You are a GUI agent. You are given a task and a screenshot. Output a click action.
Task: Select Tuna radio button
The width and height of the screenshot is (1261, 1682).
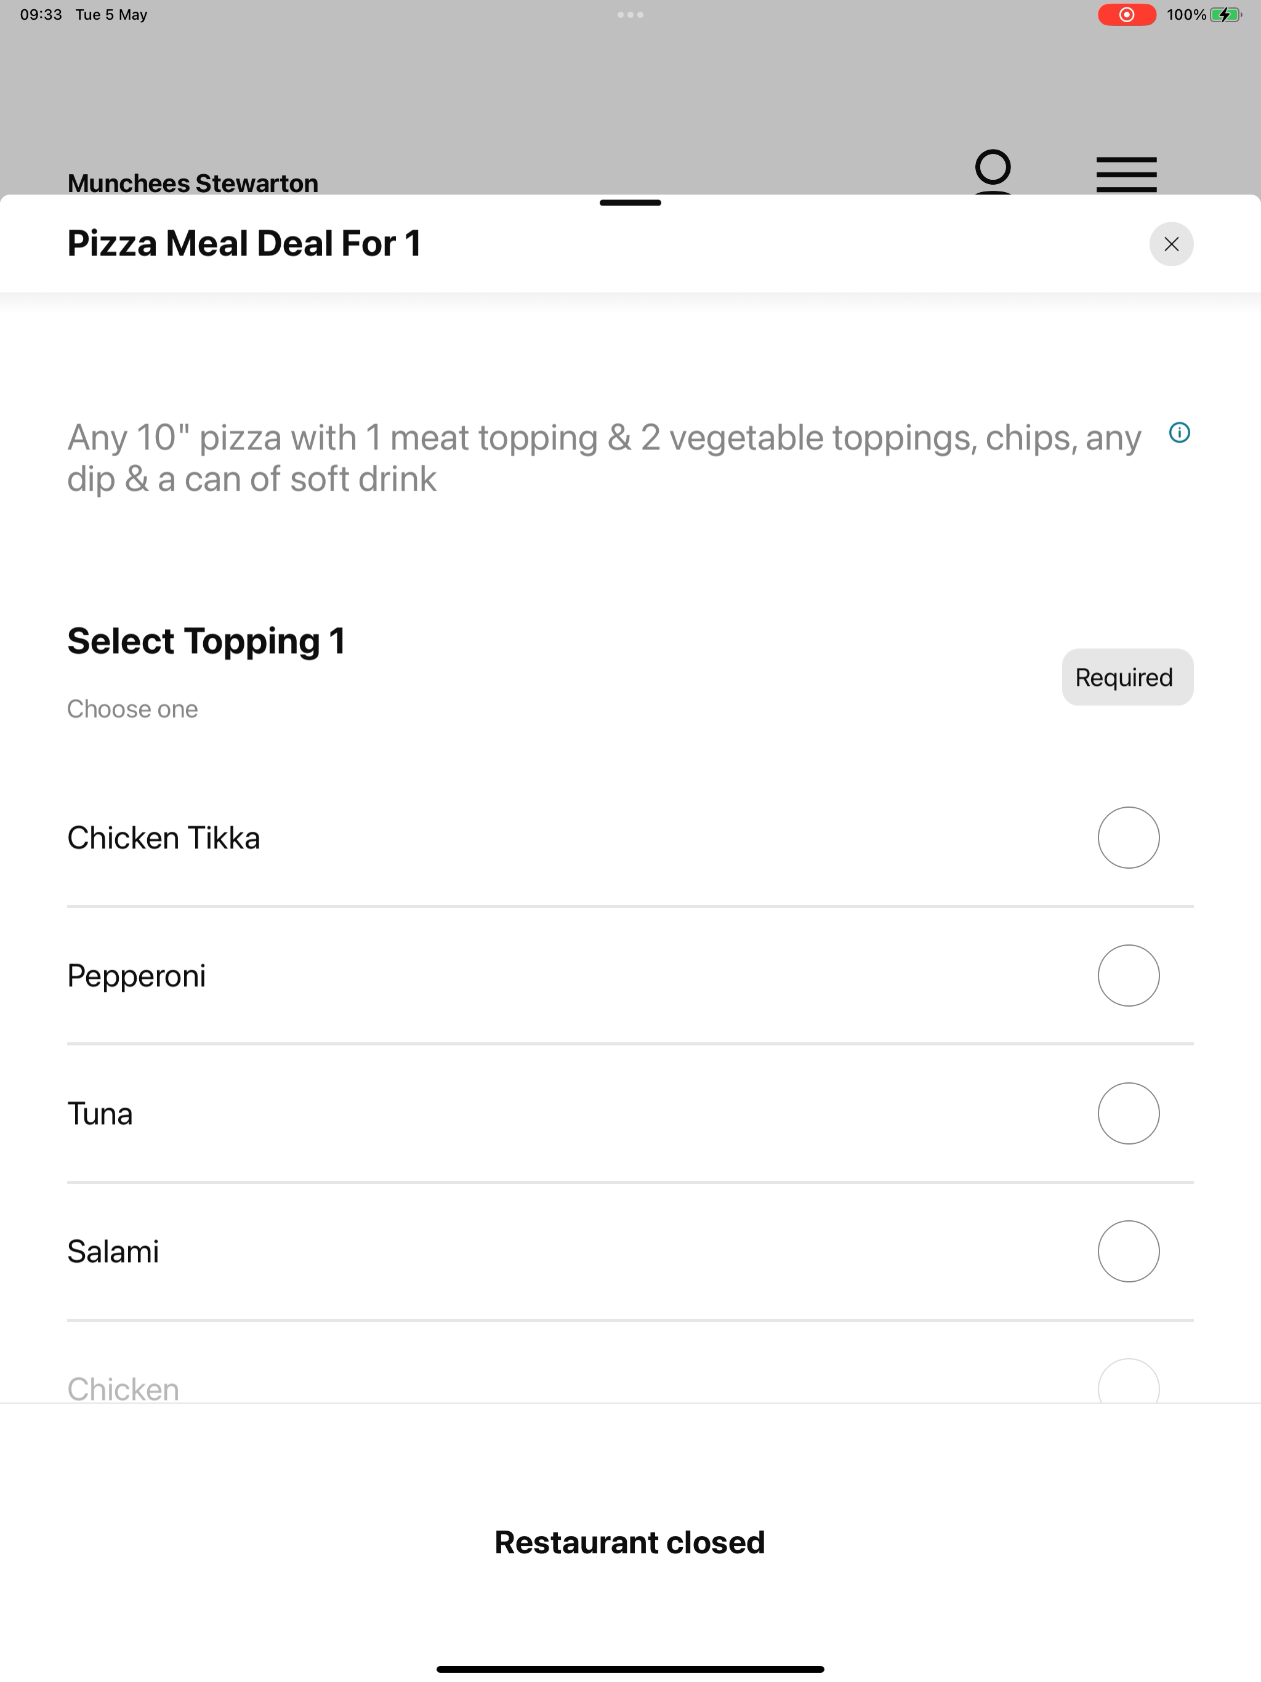(1128, 1113)
